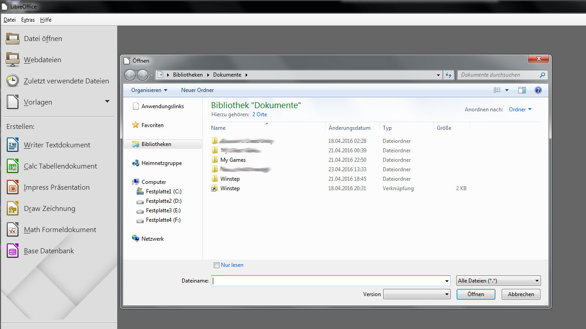Expand the Vorlagen dropdown arrow in the sidebar
586x329 pixels.
[x=107, y=101]
